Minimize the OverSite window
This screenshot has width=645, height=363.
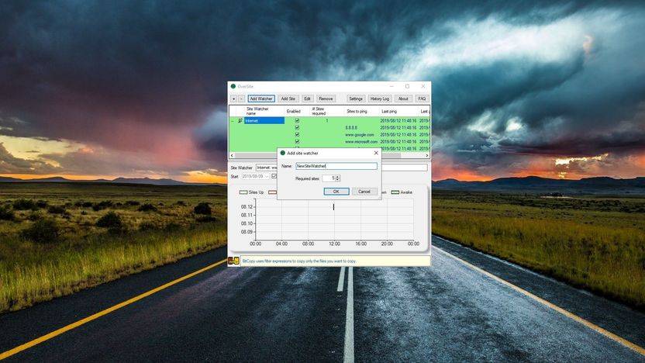pyautogui.click(x=391, y=86)
